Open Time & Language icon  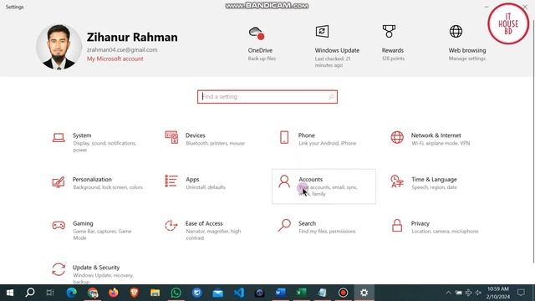point(397,181)
